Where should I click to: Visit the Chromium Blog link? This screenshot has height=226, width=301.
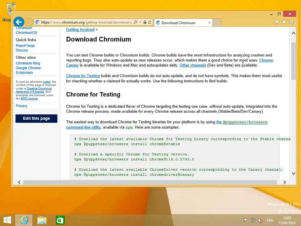click(x=28, y=63)
